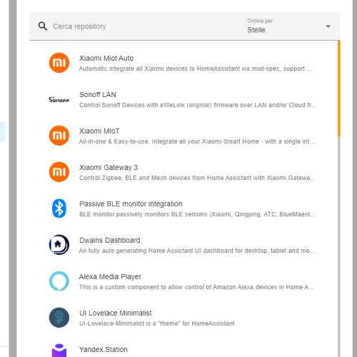Focus the Cerca repository search field
Screen dimensions: 357x357
click(134, 26)
